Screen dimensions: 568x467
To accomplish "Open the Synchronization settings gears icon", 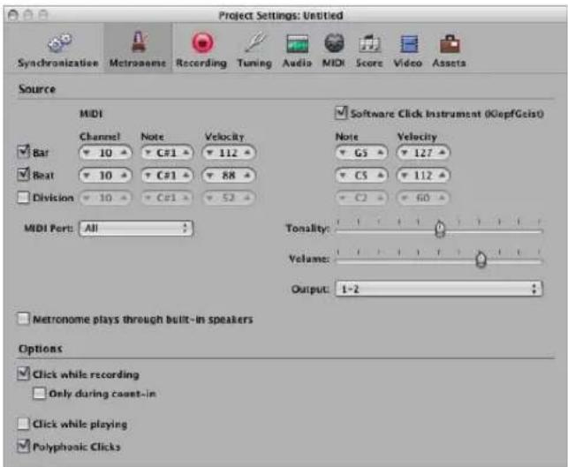I will [x=59, y=42].
